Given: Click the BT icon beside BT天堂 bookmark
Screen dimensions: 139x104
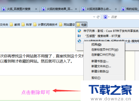Looking at the screenshot, I should pyautogui.click(x=79, y=36).
